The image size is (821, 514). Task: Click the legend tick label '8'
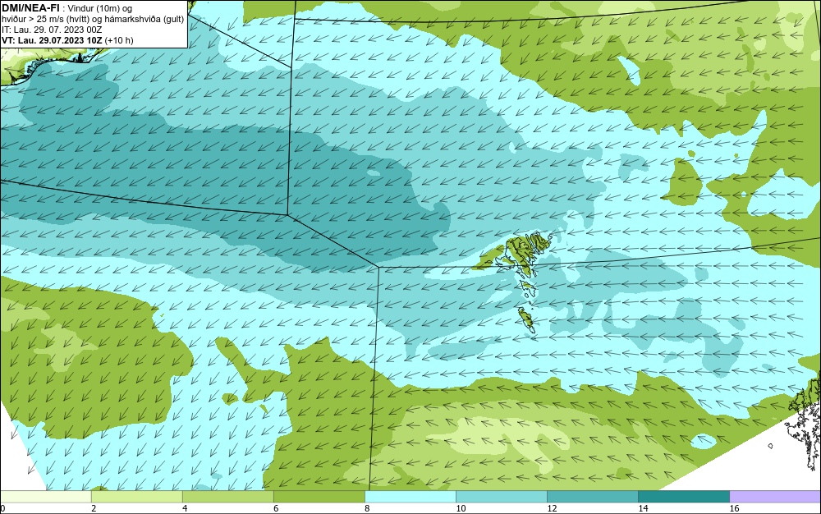pos(367,508)
